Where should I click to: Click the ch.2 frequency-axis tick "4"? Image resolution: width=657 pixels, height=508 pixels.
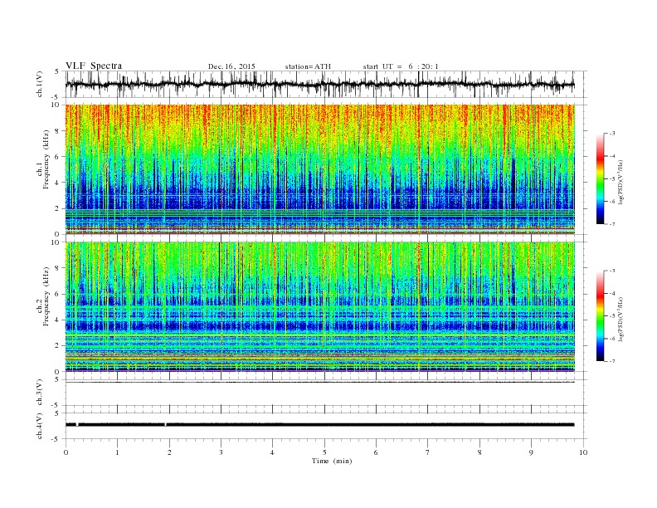click(58, 320)
